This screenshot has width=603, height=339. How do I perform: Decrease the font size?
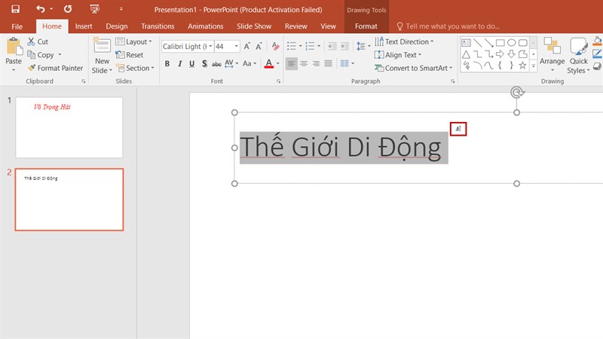click(x=259, y=47)
